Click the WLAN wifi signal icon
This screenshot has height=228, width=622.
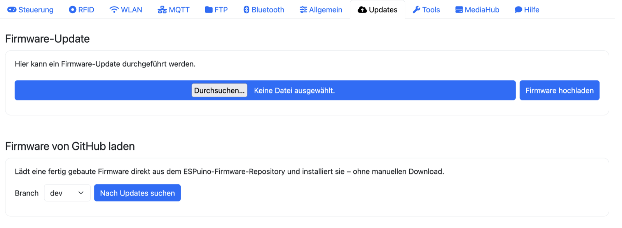pos(114,10)
